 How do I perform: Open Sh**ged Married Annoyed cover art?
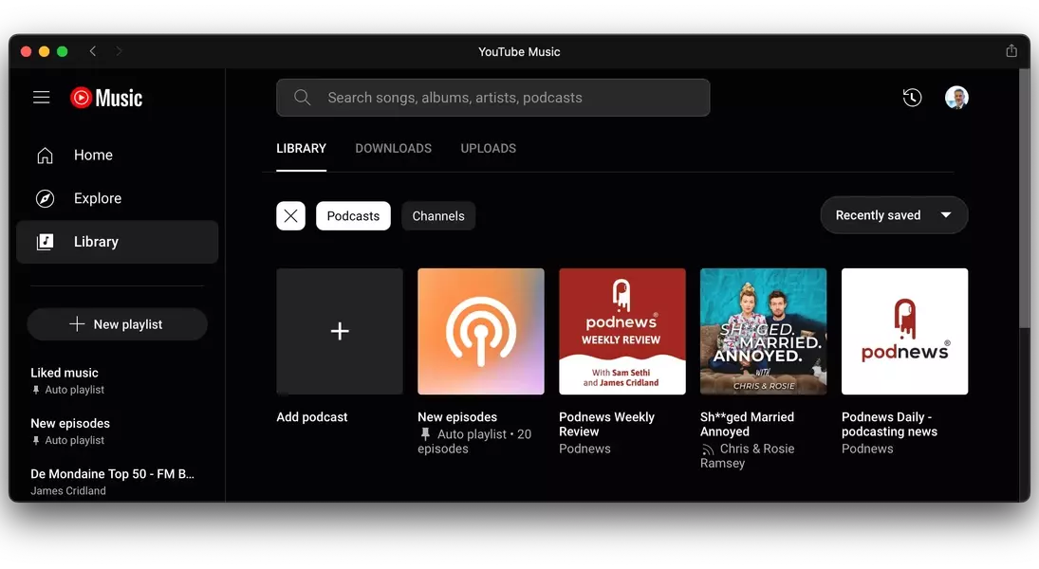click(x=763, y=331)
